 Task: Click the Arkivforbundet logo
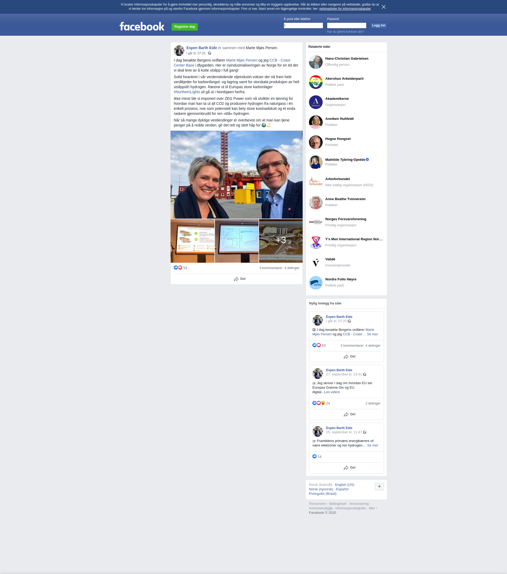(x=316, y=182)
